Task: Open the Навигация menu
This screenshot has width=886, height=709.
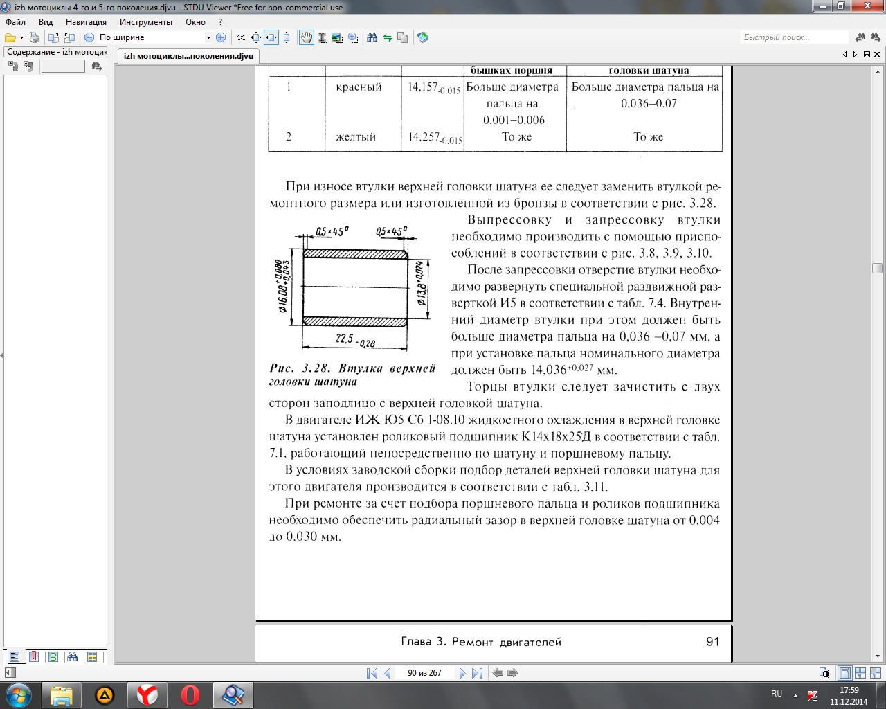Action: 86,22
